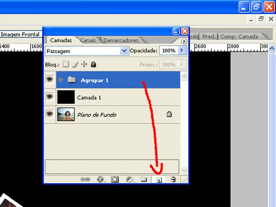
Task: Hide the Agrupar 1 group
Action: [x=50, y=80]
